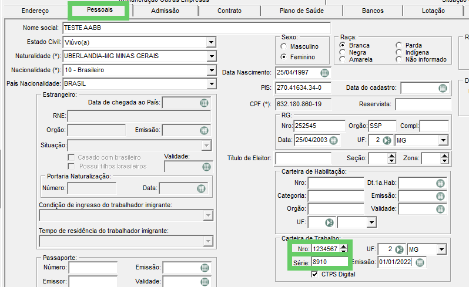Open the Seção spinner control

point(391,158)
